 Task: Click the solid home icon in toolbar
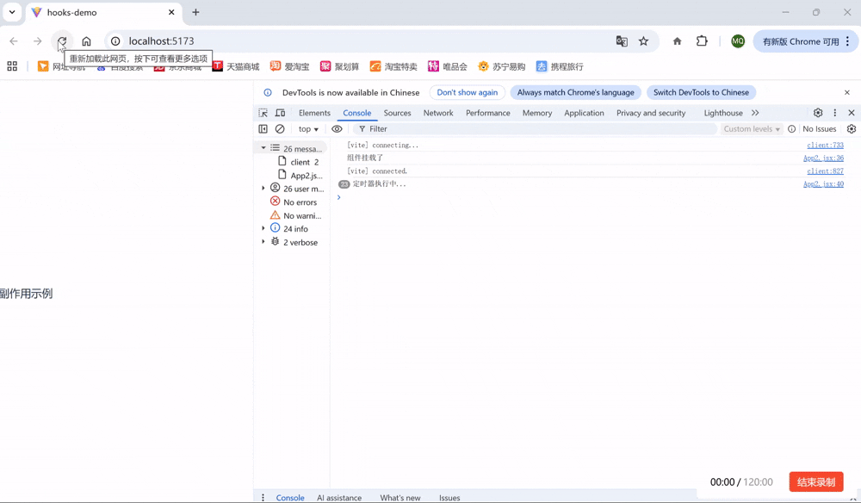point(677,41)
